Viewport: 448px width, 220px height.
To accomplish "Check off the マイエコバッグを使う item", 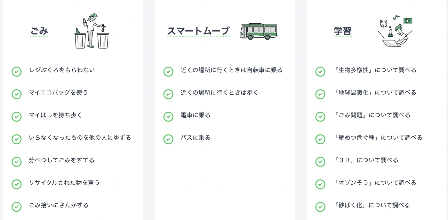I will pos(16,94).
